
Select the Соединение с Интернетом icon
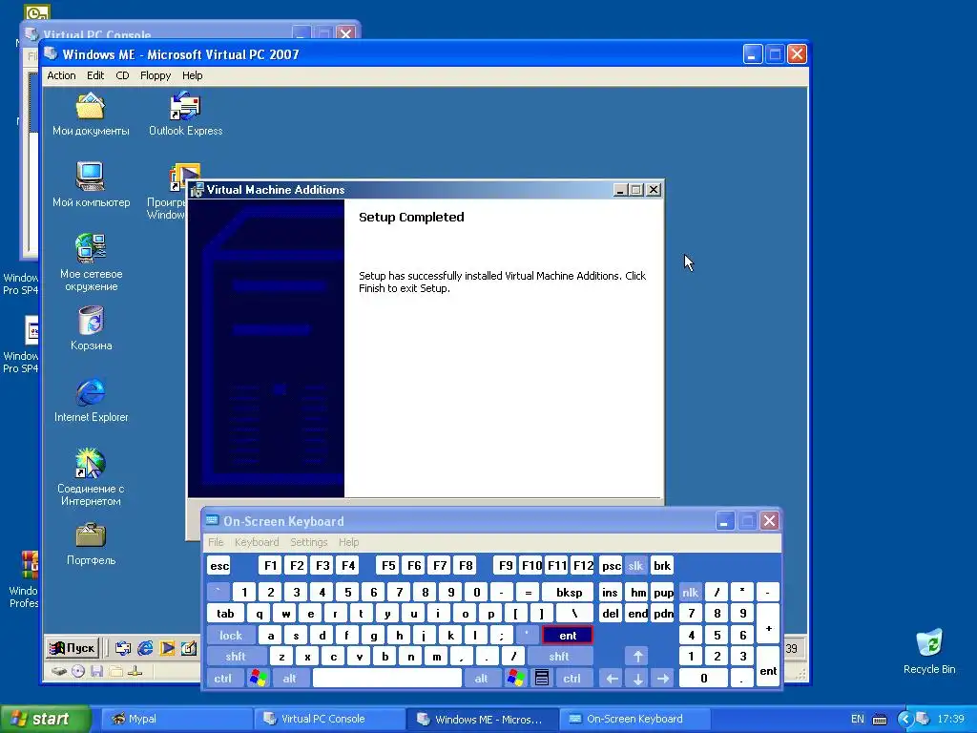(x=91, y=477)
